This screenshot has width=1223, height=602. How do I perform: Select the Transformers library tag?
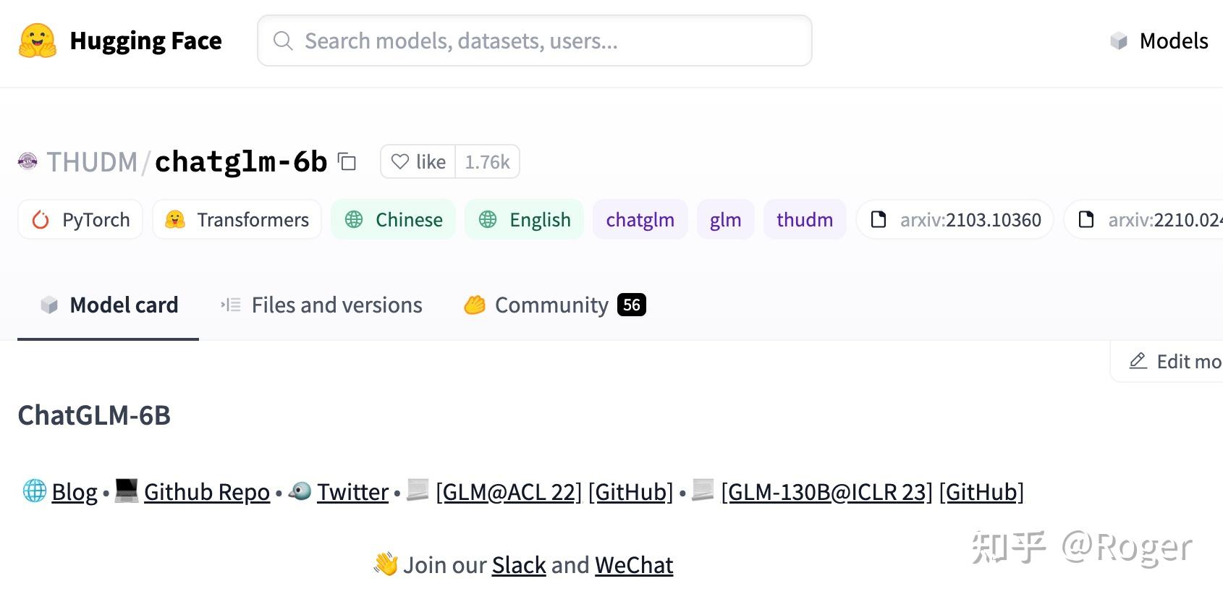pos(237,220)
